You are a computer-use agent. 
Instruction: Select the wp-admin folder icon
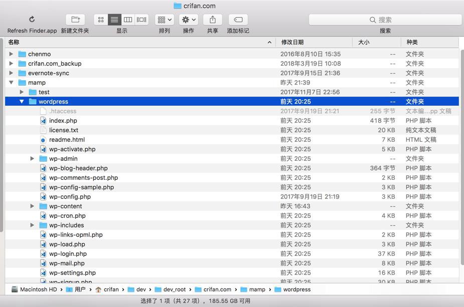43,159
